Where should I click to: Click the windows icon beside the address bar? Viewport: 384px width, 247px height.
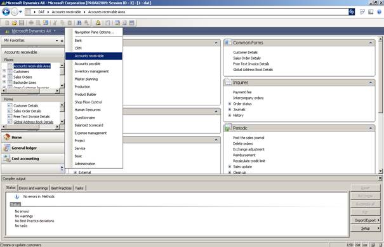tap(362, 12)
